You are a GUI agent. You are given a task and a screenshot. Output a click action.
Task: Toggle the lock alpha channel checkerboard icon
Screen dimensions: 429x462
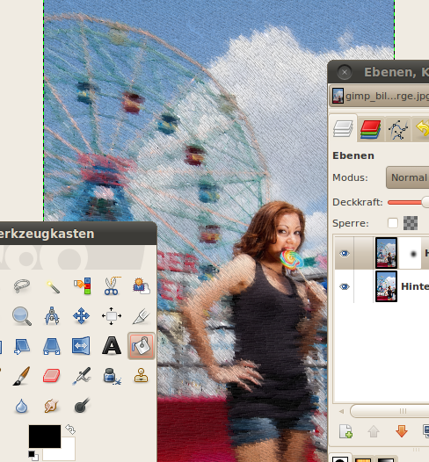pos(411,223)
